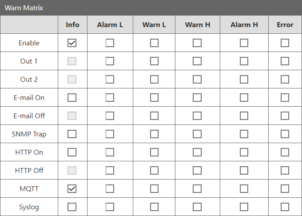This screenshot has width=302, height=216.
Task: Check Out 1 for Error
Action: point(285,61)
